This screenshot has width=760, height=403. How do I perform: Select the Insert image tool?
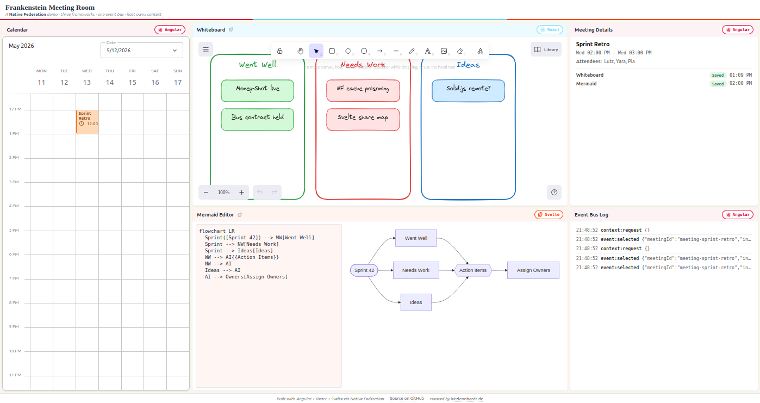click(x=444, y=51)
